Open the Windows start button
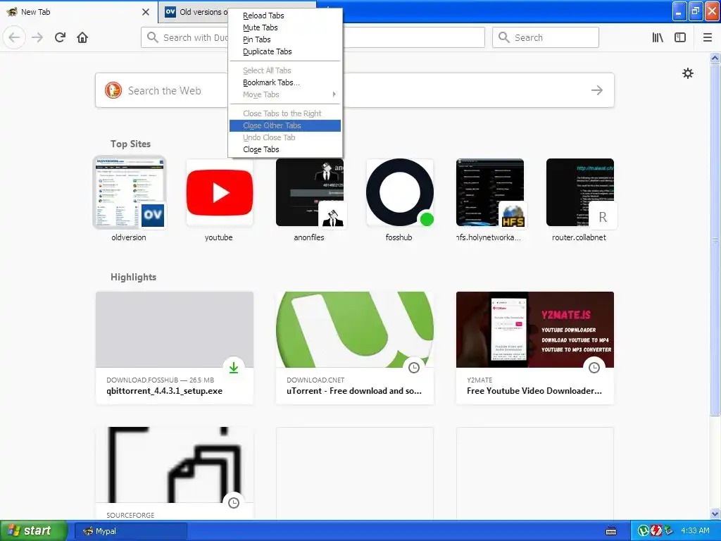721x541 pixels. (33, 530)
